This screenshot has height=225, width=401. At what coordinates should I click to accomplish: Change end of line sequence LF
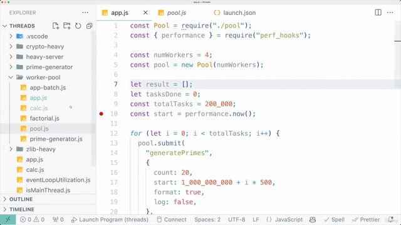coord(256,219)
